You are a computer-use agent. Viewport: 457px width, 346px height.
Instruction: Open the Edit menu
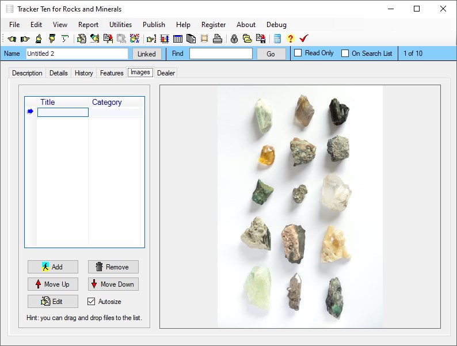(36, 25)
